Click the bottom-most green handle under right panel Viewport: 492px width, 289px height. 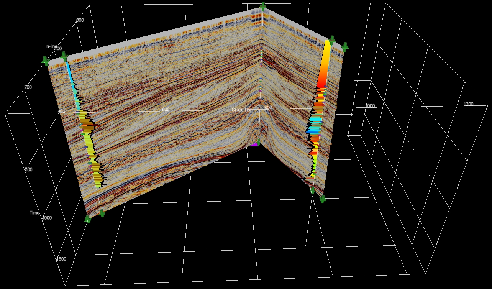[x=322, y=199]
